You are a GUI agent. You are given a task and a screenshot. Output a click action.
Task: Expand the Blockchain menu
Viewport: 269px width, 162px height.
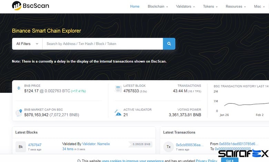coord(158,7)
